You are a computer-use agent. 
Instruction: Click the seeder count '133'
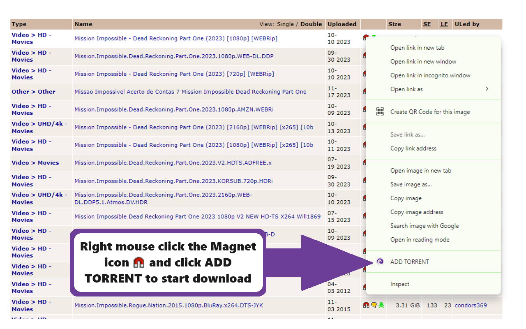tap(432, 305)
